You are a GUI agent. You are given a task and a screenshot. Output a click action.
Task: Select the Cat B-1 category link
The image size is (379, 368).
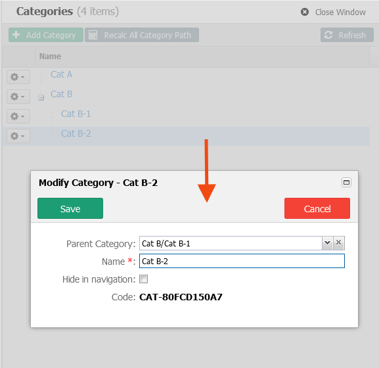[76, 114]
